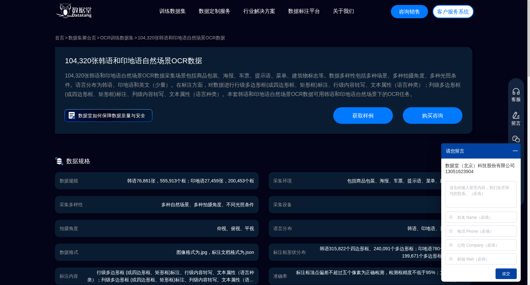Click the 购买咨询 button
Image resolution: width=530 pixels, height=285 pixels.
(x=433, y=116)
